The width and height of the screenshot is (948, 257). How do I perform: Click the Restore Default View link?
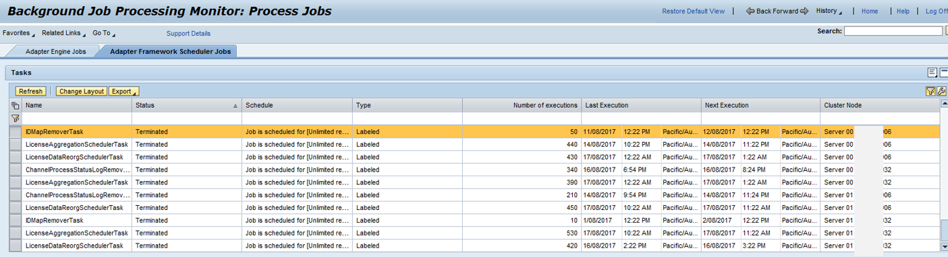pos(693,11)
